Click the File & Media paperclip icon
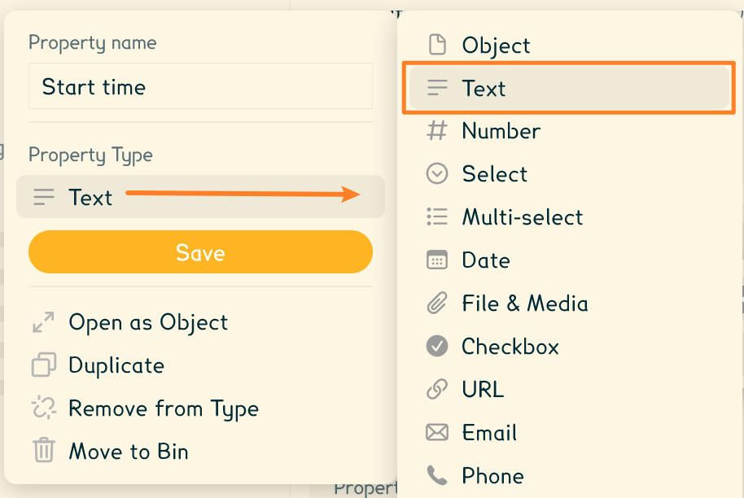 click(437, 303)
